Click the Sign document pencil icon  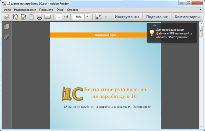(24, 17)
